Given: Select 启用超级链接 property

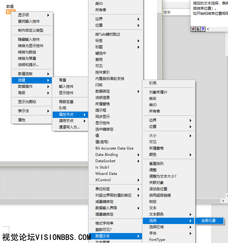Looking at the screenshot, I should coord(160,195).
